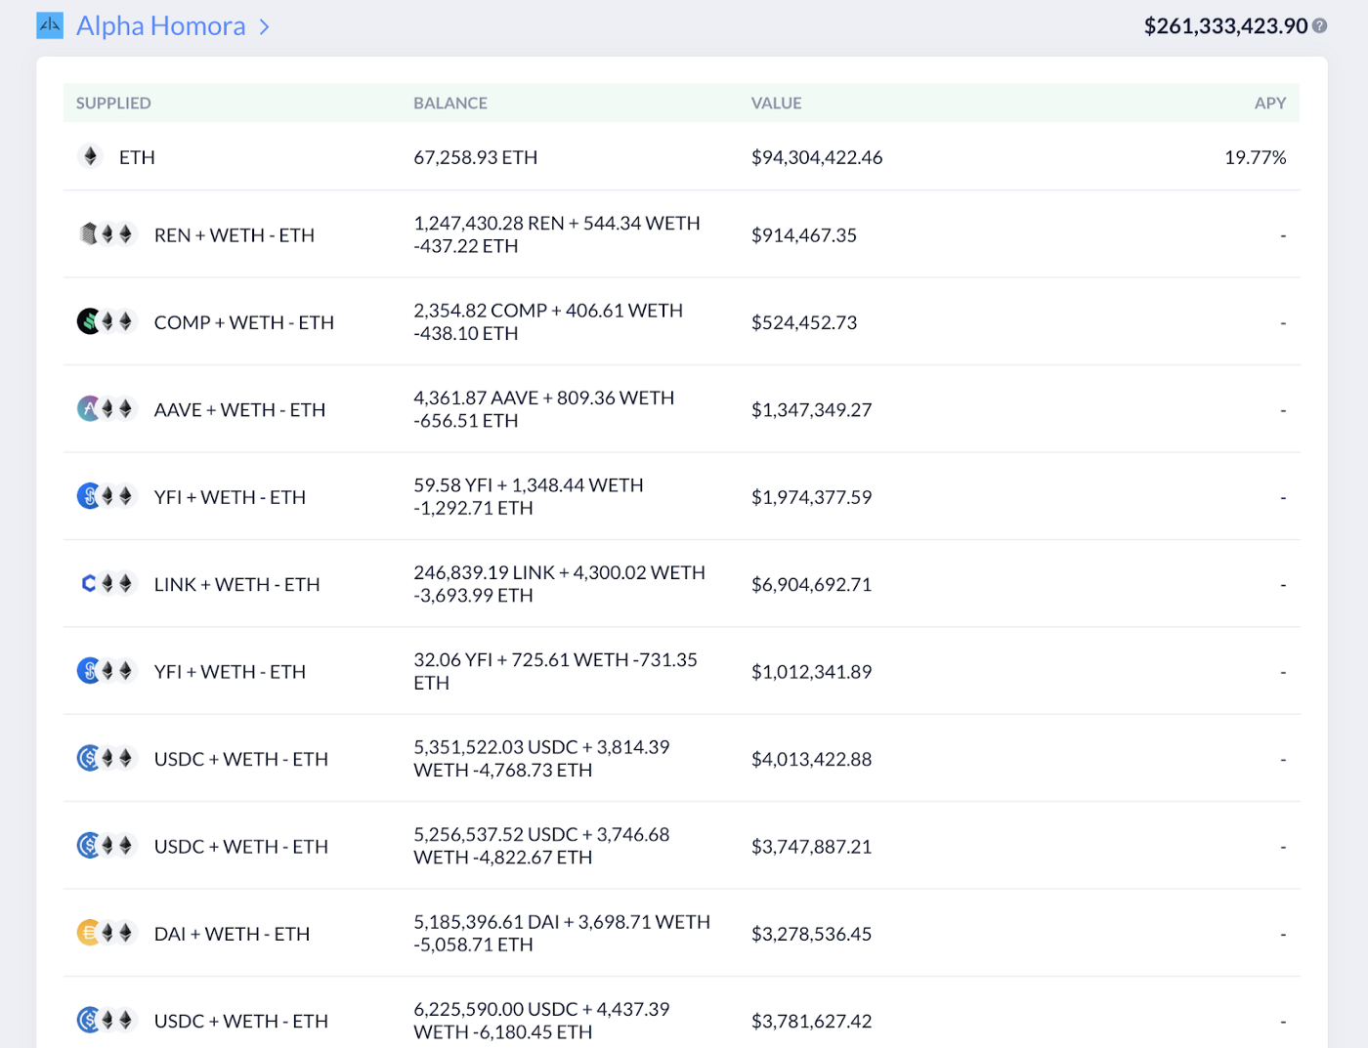1368x1048 pixels.
Task: Select the 1,247,430.28 REN balance text
Action: point(557,234)
